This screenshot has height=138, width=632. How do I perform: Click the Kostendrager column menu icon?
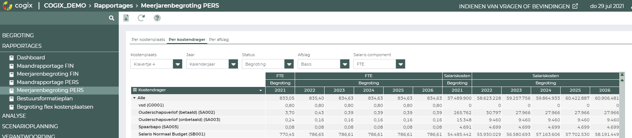[x=135, y=90]
